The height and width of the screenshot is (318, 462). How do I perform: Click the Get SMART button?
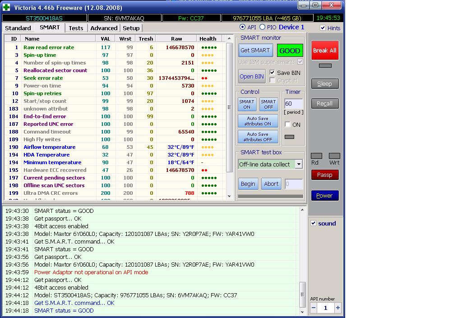(x=255, y=51)
